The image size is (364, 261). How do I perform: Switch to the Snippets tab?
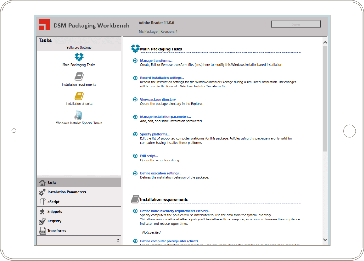tap(79, 212)
